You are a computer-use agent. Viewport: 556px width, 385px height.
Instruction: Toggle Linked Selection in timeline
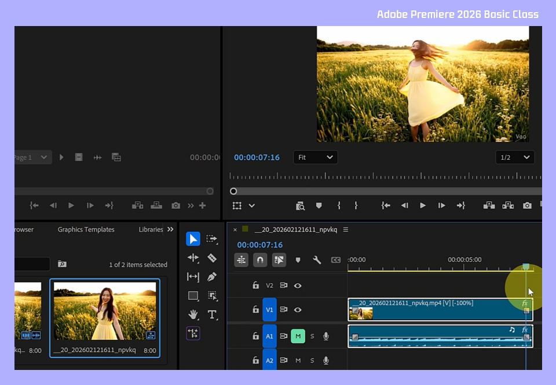pos(279,260)
